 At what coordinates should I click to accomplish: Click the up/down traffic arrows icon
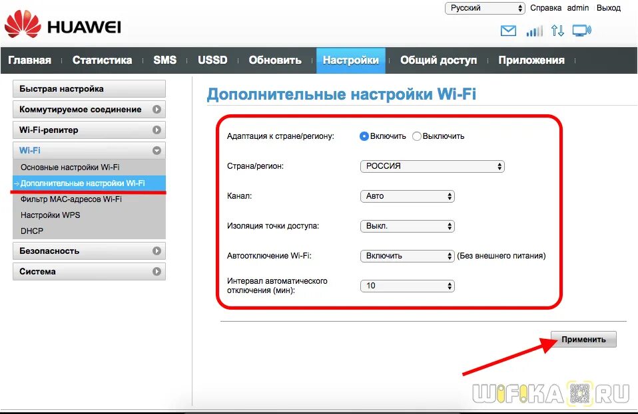(x=557, y=31)
